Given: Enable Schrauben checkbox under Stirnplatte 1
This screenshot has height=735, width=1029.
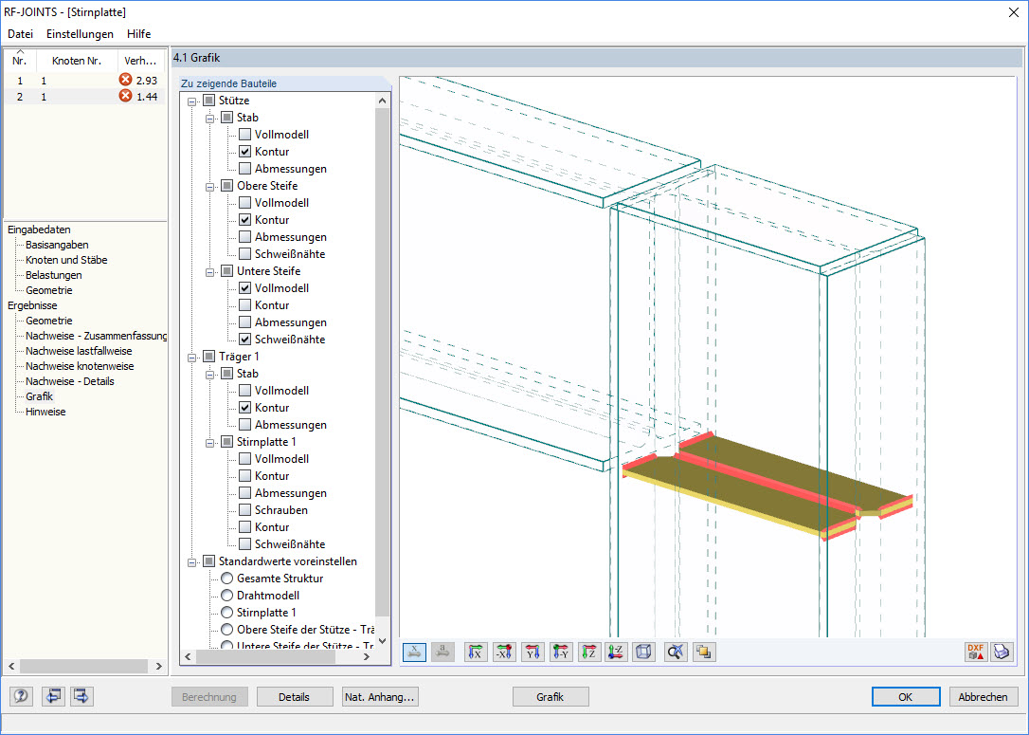Looking at the screenshot, I should [x=244, y=509].
